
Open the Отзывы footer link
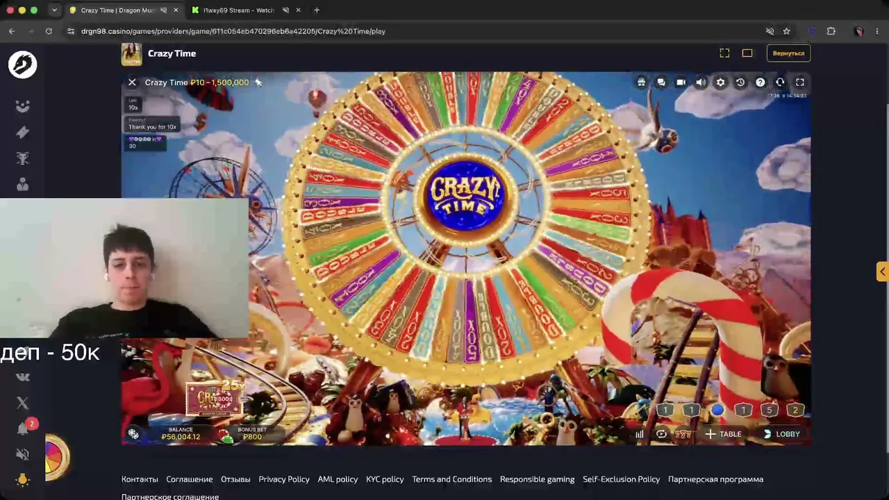(235, 479)
